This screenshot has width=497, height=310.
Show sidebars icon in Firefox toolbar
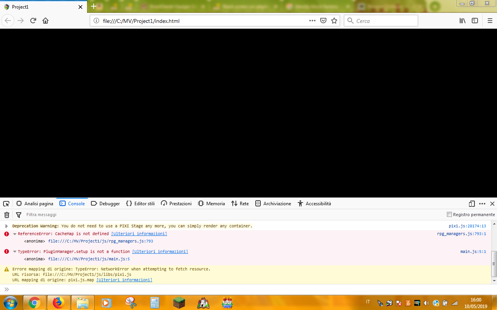coord(475,21)
